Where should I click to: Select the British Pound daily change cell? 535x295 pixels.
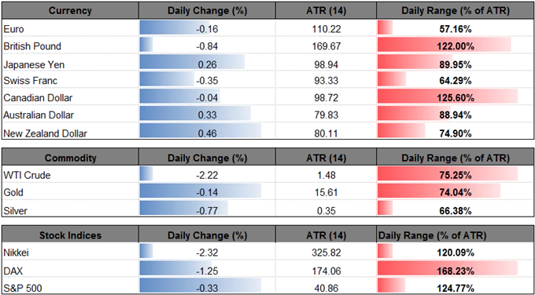207,46
